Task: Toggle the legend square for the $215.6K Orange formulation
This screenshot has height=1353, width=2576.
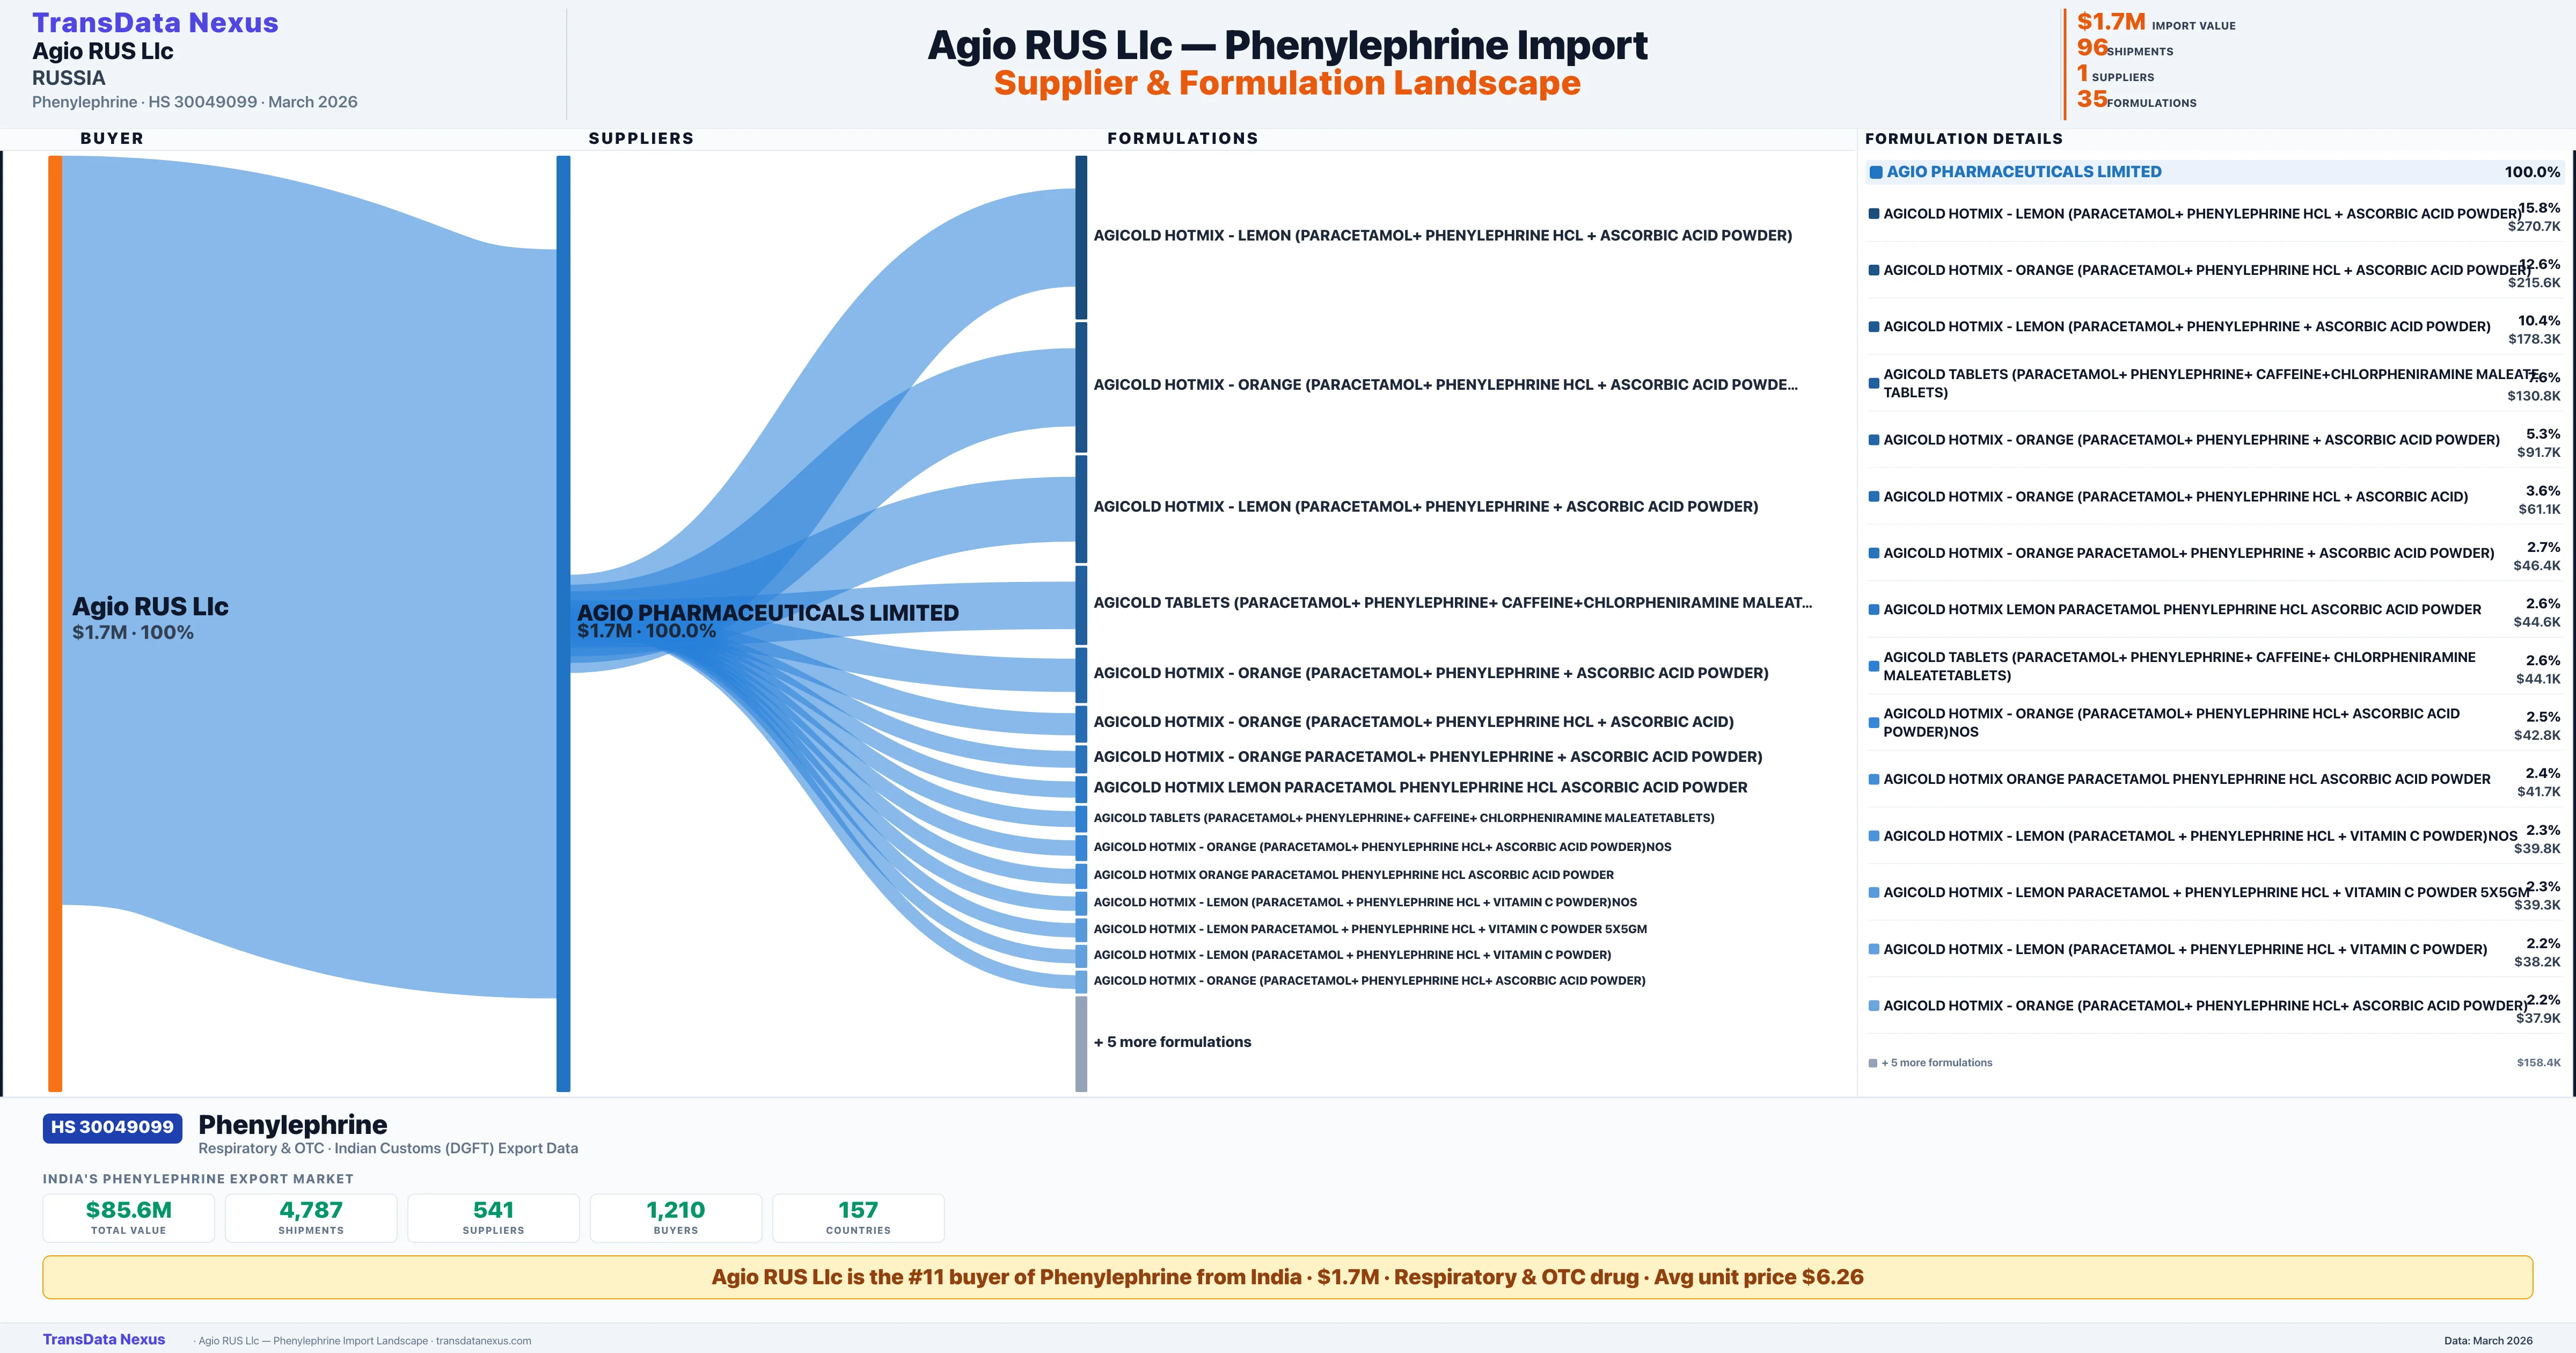Action: (1874, 270)
